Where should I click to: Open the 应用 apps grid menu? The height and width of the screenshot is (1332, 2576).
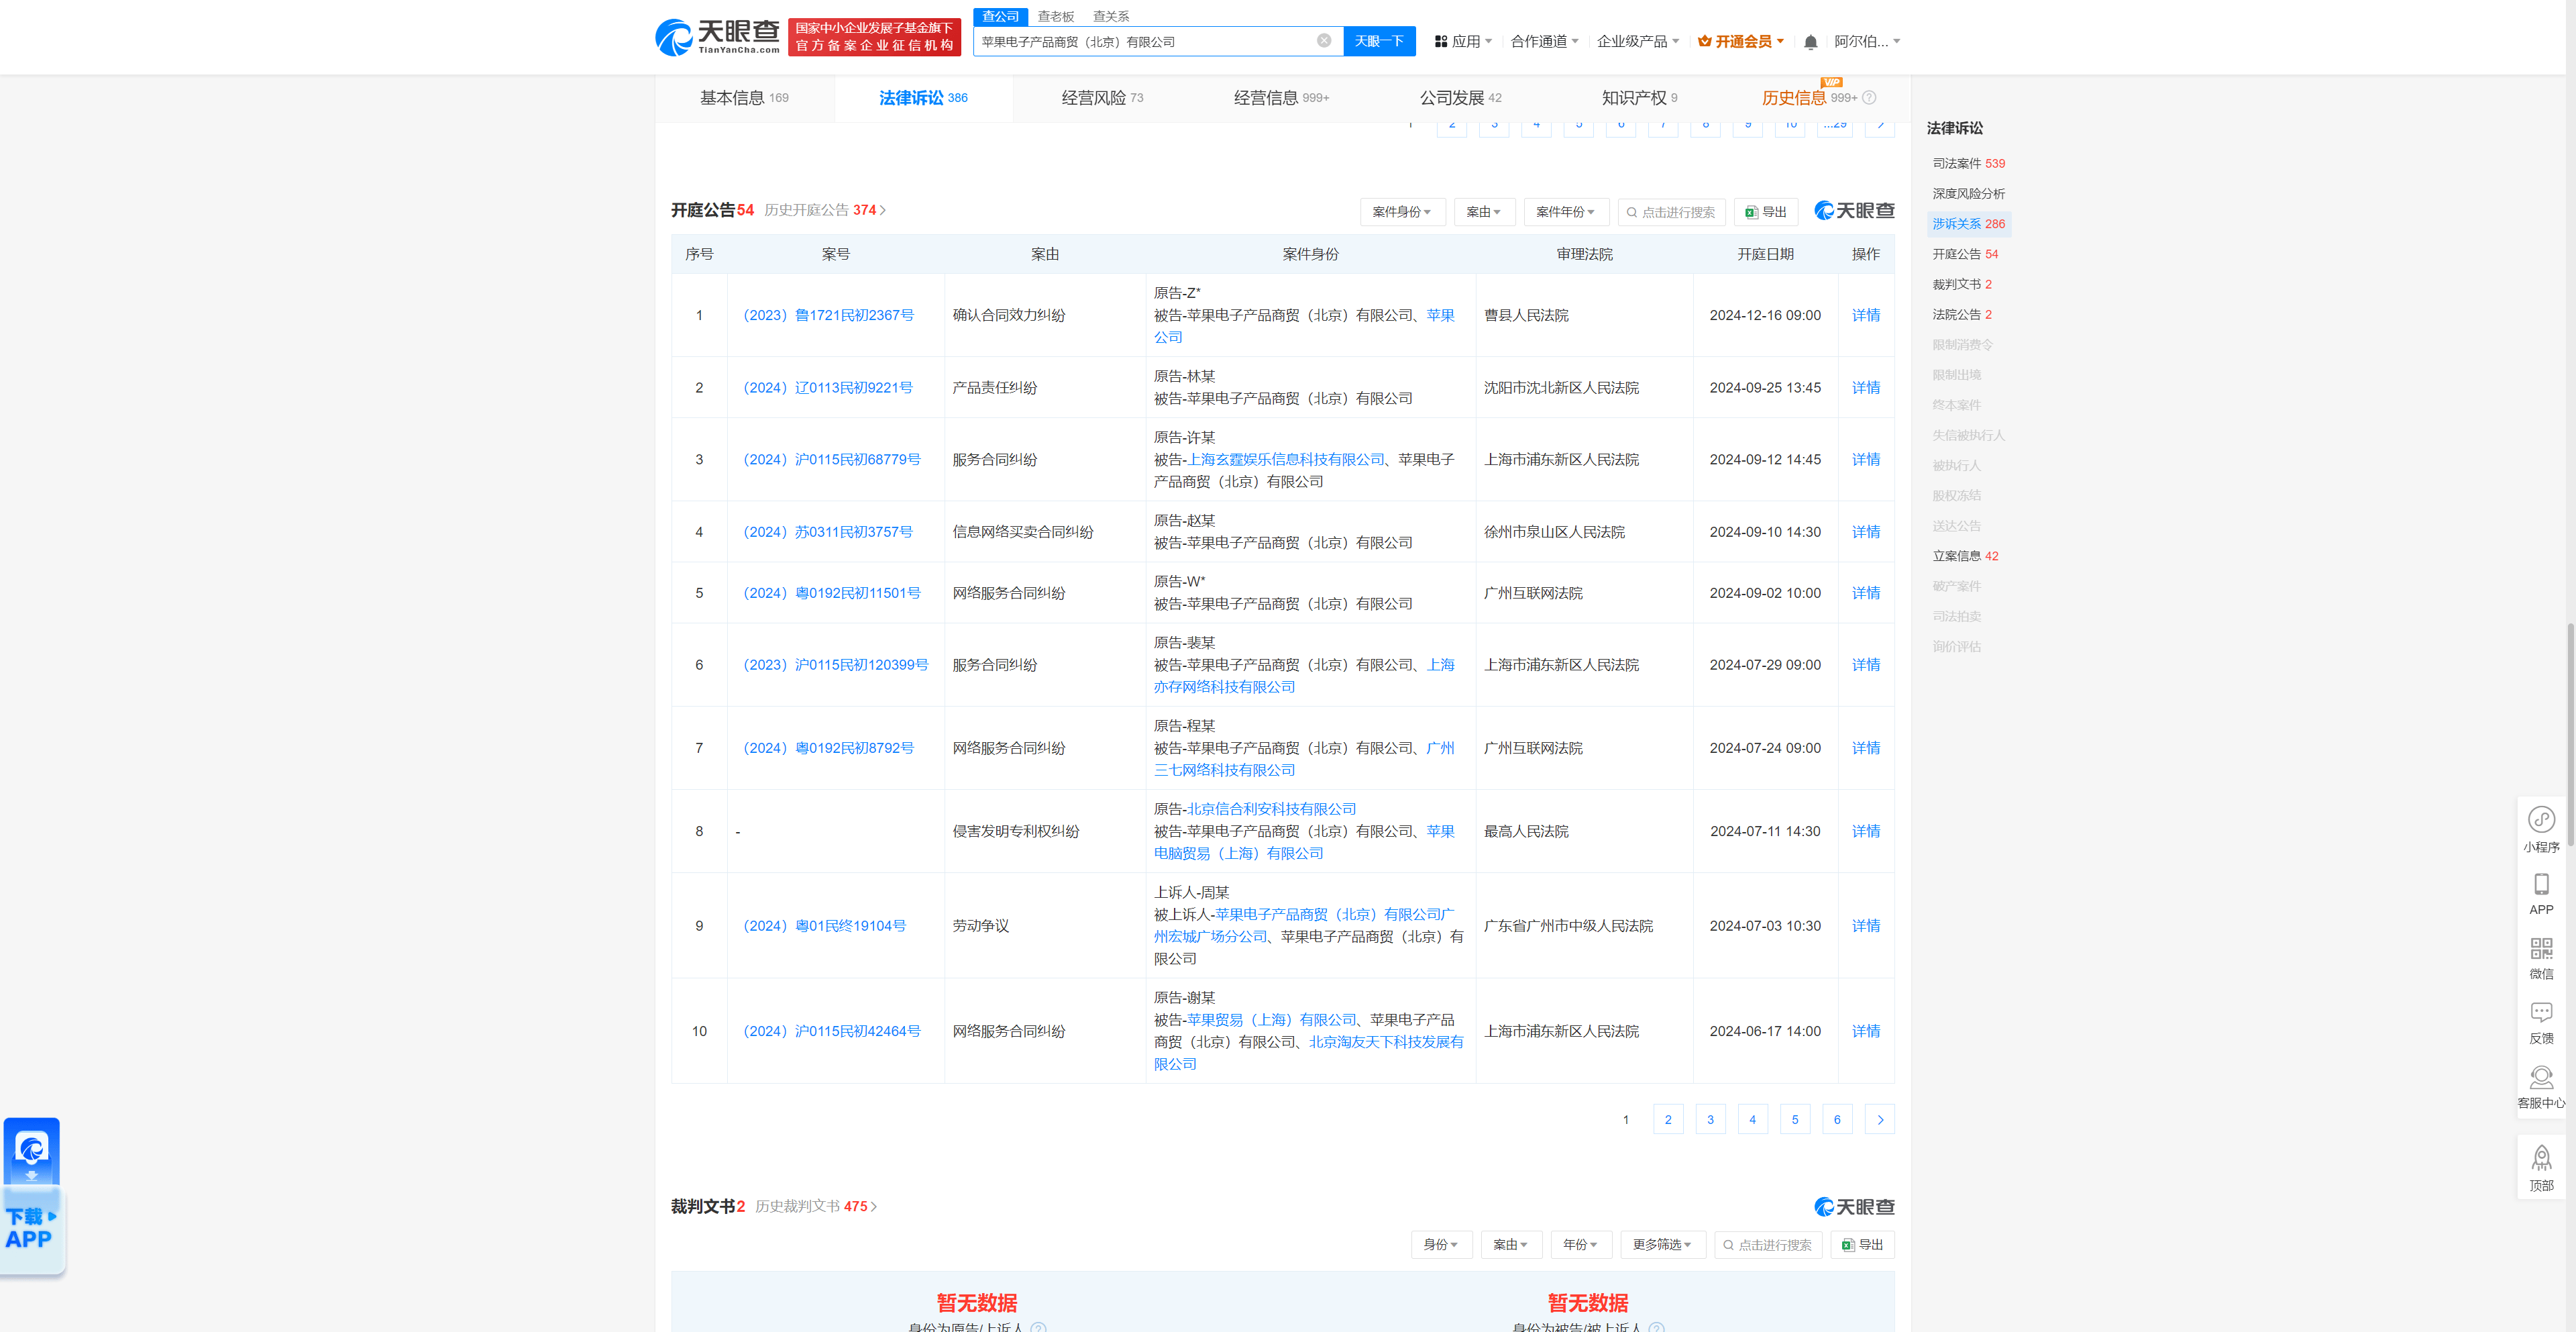(1463, 42)
